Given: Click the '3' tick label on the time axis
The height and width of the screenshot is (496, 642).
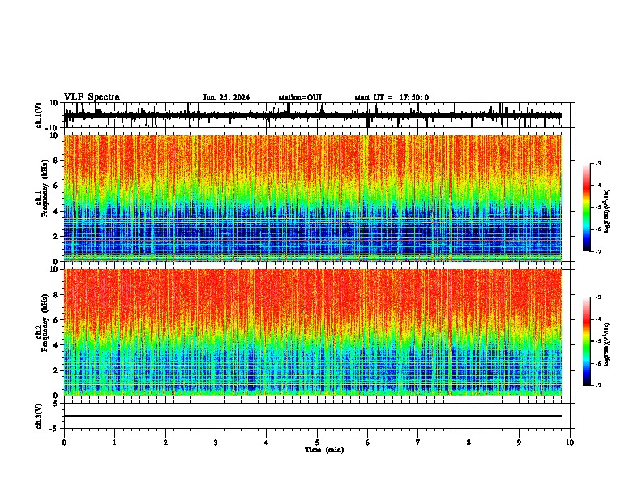Looking at the screenshot, I should pos(216,443).
